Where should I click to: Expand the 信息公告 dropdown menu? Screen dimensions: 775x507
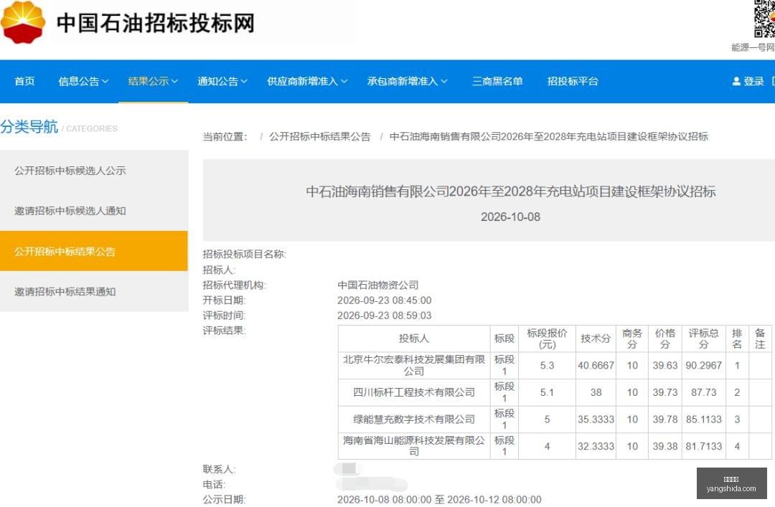(x=83, y=82)
